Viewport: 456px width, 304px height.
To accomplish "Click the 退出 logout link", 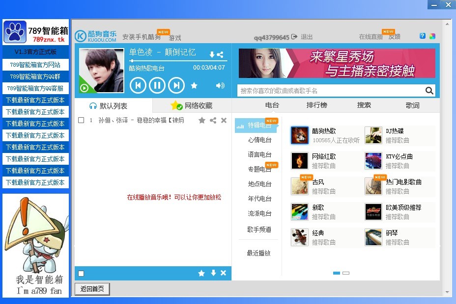I will tap(307, 37).
